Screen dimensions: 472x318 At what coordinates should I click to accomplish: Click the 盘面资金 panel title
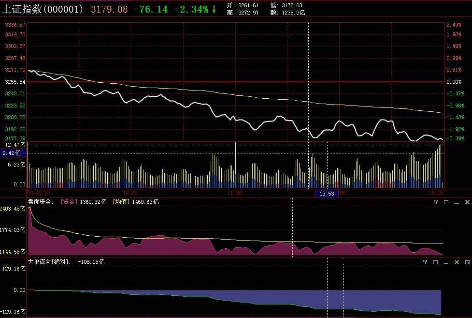(40, 202)
